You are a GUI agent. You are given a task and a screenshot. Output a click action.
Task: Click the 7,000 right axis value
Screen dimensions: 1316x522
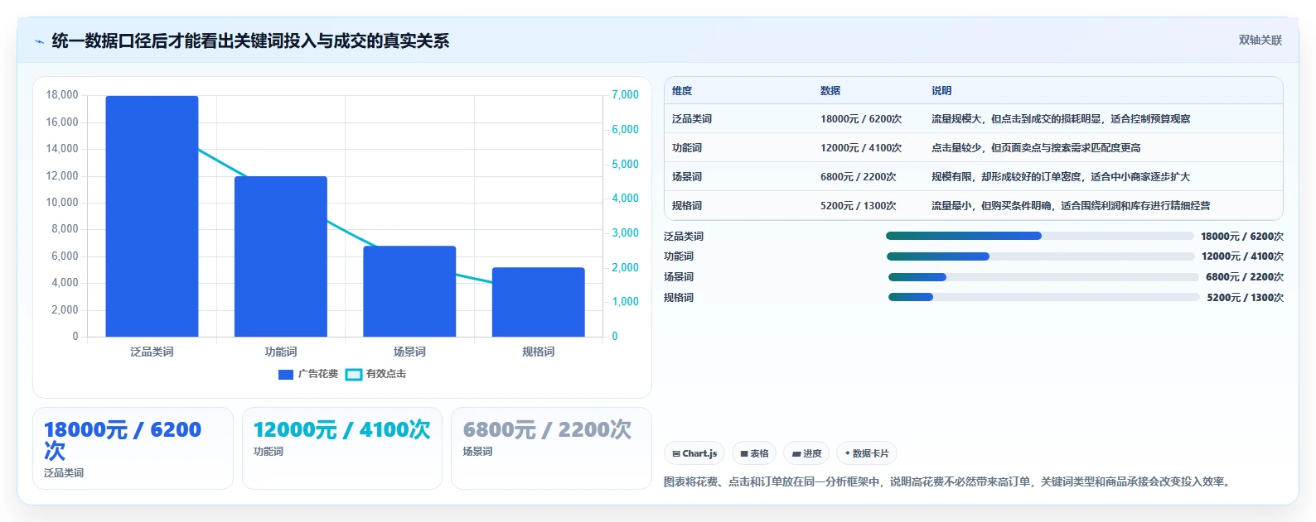coord(626,95)
